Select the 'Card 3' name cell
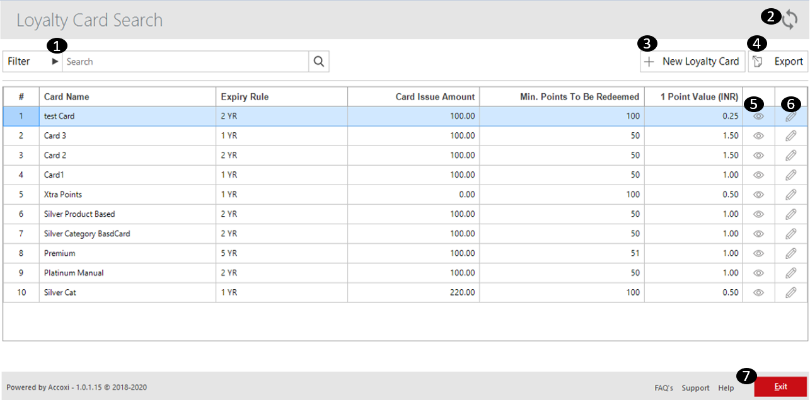The image size is (810, 400). [127, 136]
